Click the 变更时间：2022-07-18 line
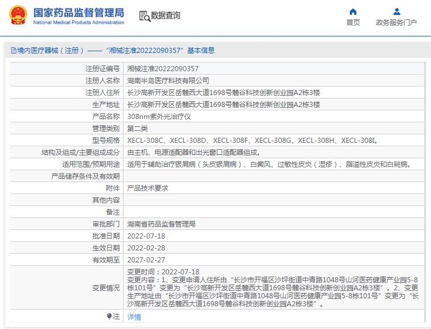This screenshot has width=431, height=329. point(163,272)
